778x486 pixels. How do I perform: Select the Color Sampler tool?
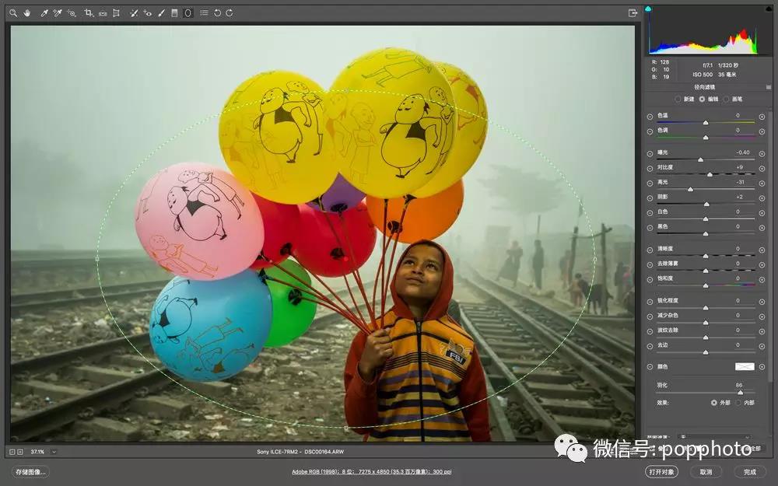(x=58, y=13)
